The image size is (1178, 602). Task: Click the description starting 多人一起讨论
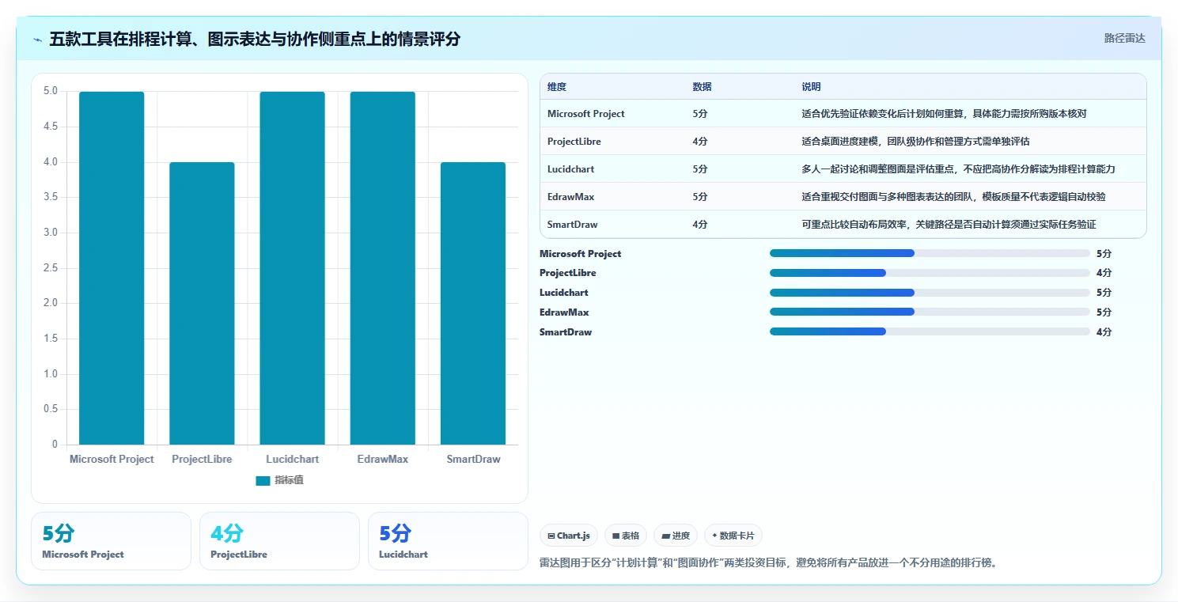tap(958, 169)
